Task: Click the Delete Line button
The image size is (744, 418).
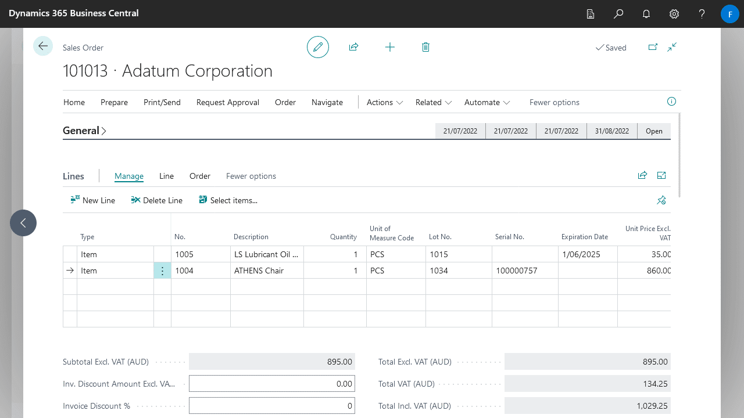Action: [157, 200]
